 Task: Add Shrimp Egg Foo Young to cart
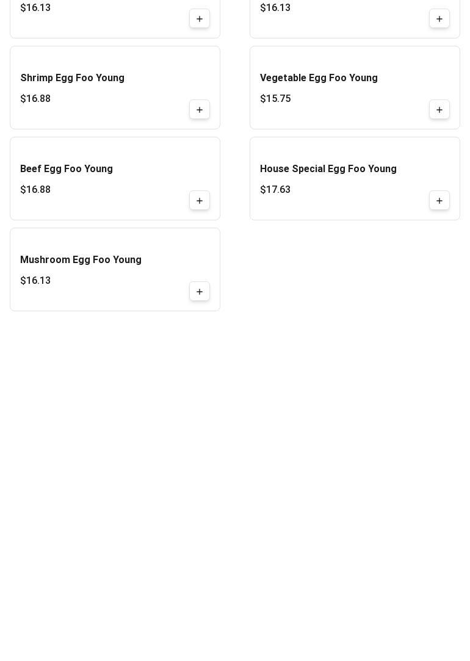tap(200, 110)
